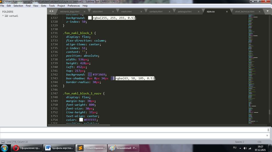Open the volume tray icon
Screen dimensions: 272x152
click(x=245, y=148)
